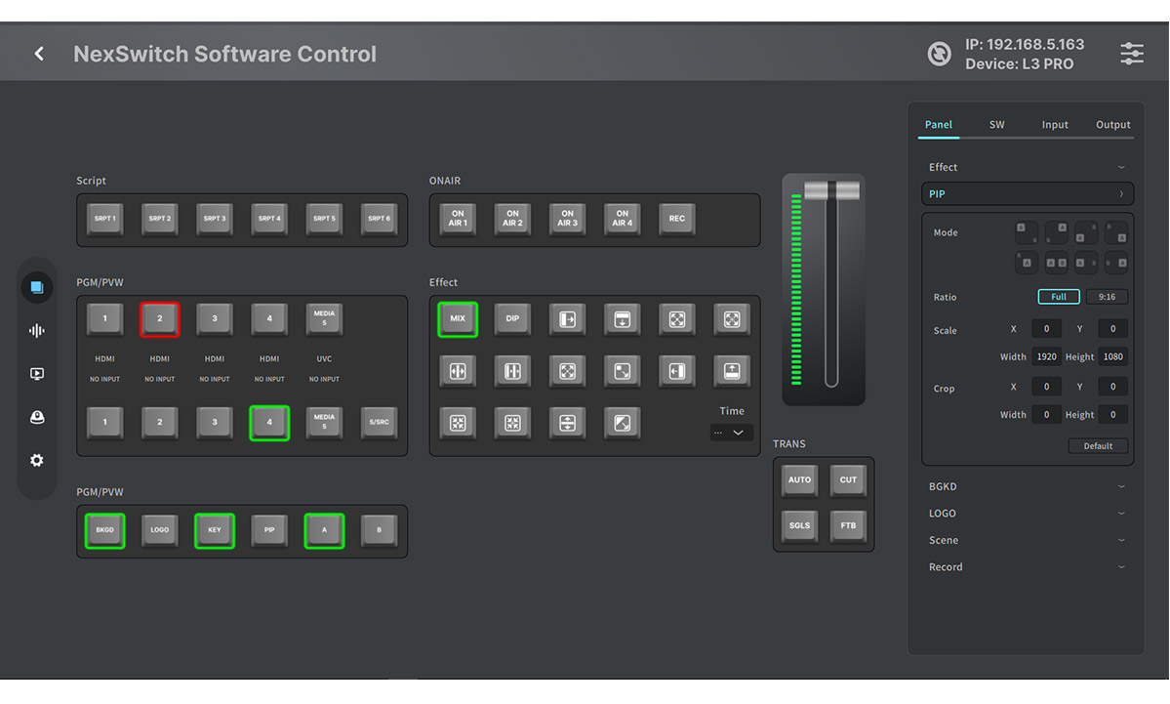Choose PIP mode A bottom-right, B top-left
This screenshot has height=704, width=1170.
click(x=1116, y=232)
